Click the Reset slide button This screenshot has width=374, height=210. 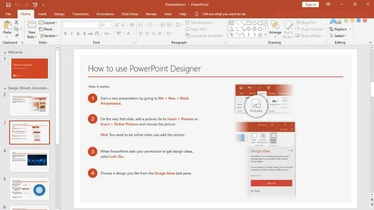point(46,29)
